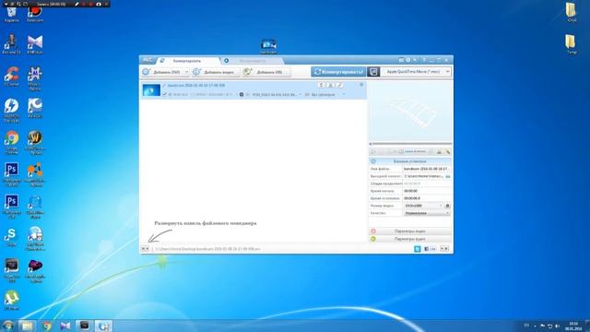590x332 pixels.
Task: Click the help question mark in the title bar
Action: 424,60
